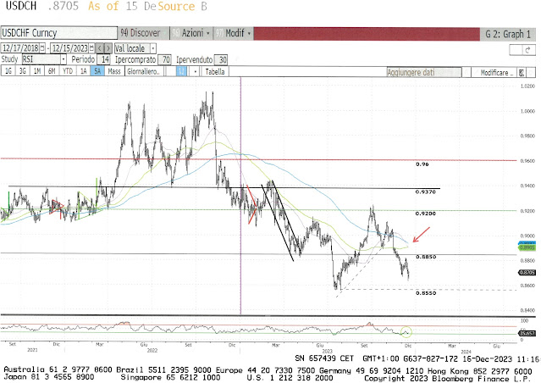541x383 pixels.
Task: Click the Study label
Action: point(9,59)
